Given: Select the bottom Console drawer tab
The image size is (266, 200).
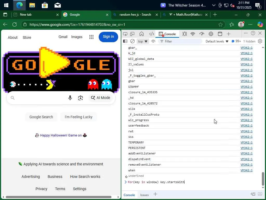Looking at the screenshot, I should (x=129, y=195).
